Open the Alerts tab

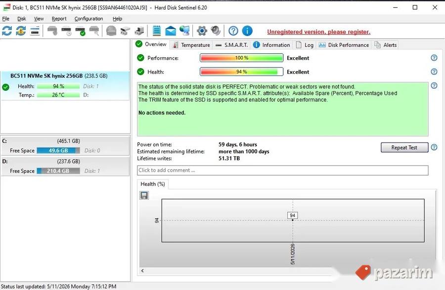click(386, 45)
